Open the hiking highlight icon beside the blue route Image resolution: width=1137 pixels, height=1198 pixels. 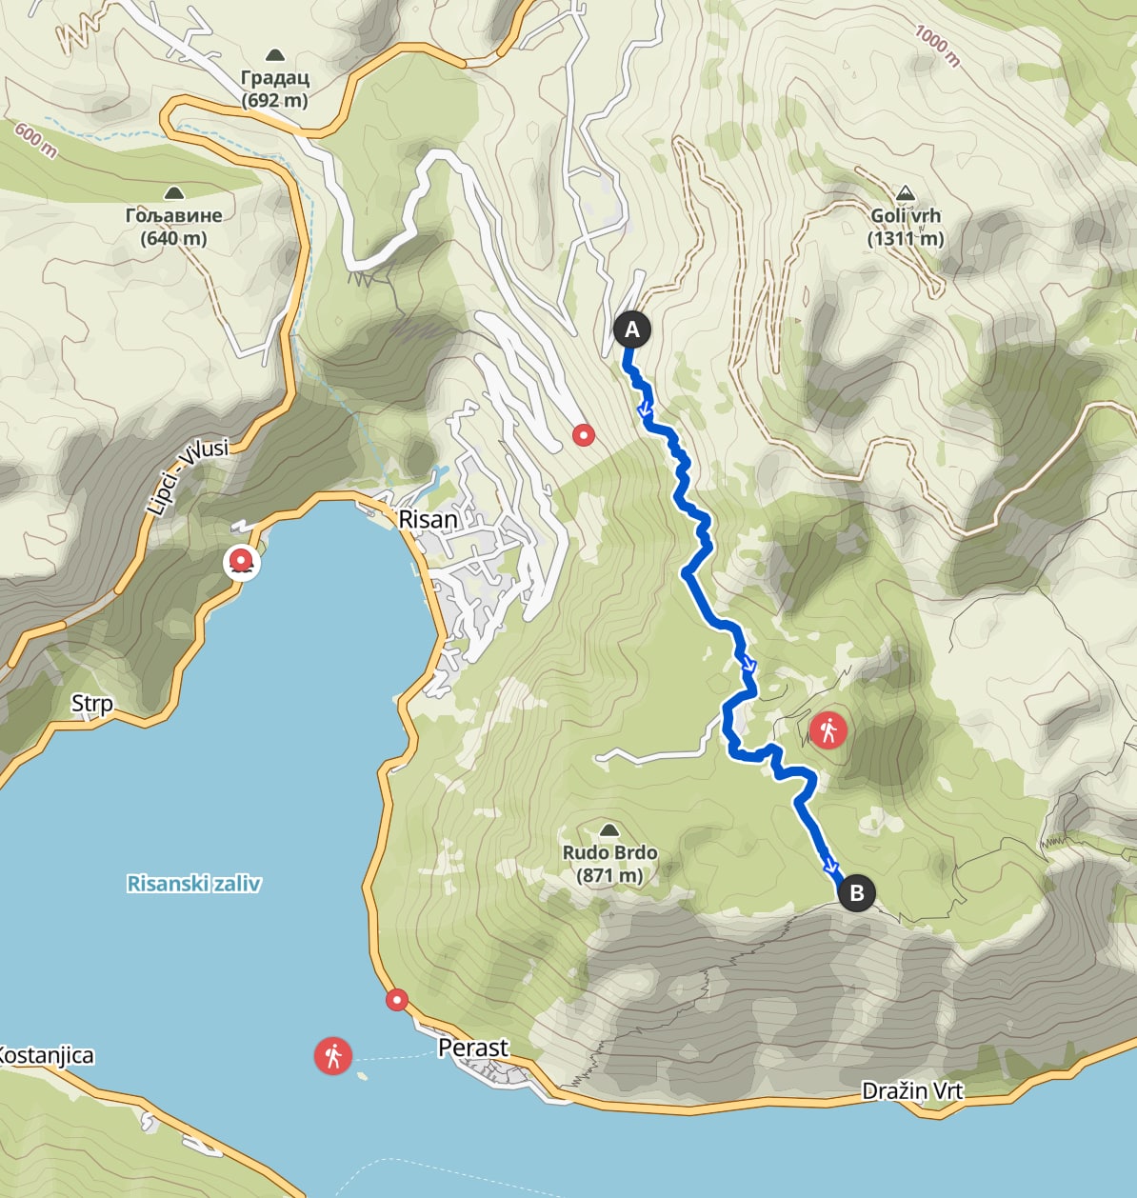[828, 730]
